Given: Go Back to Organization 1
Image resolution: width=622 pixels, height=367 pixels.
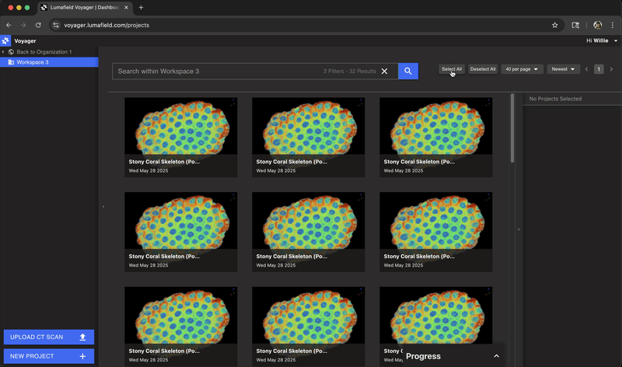Looking at the screenshot, I should click(44, 52).
